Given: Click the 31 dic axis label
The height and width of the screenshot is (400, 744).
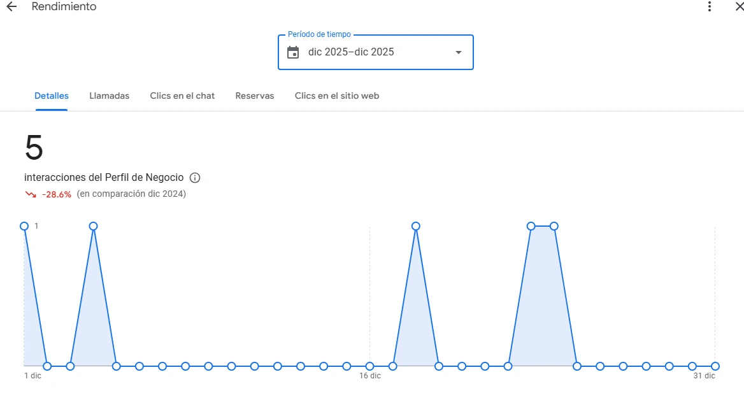Looking at the screenshot, I should click(x=704, y=376).
